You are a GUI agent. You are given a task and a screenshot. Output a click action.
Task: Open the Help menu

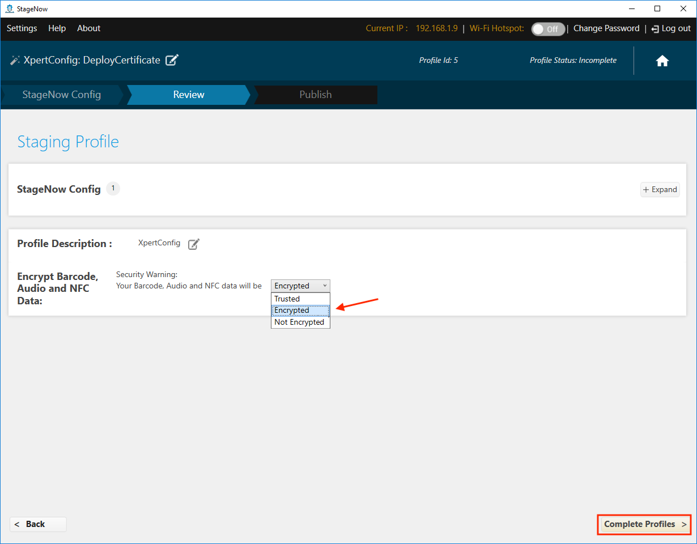click(x=57, y=28)
